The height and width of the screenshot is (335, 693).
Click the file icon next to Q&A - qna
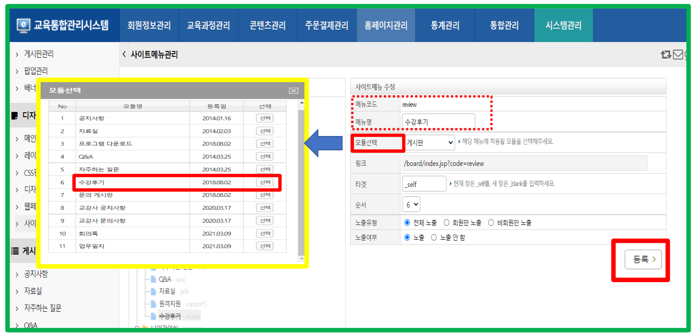[153, 280]
